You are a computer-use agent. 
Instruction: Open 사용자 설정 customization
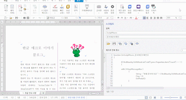pyautogui.click(x=106, y=9)
